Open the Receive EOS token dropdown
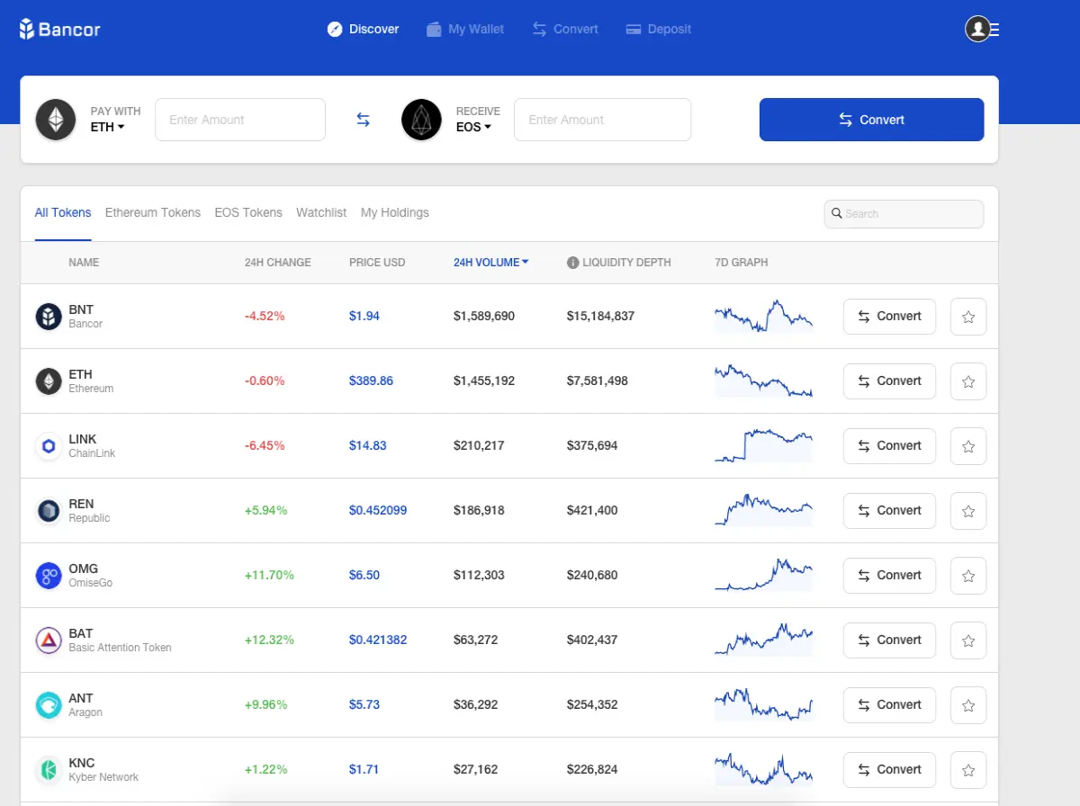 click(473, 127)
